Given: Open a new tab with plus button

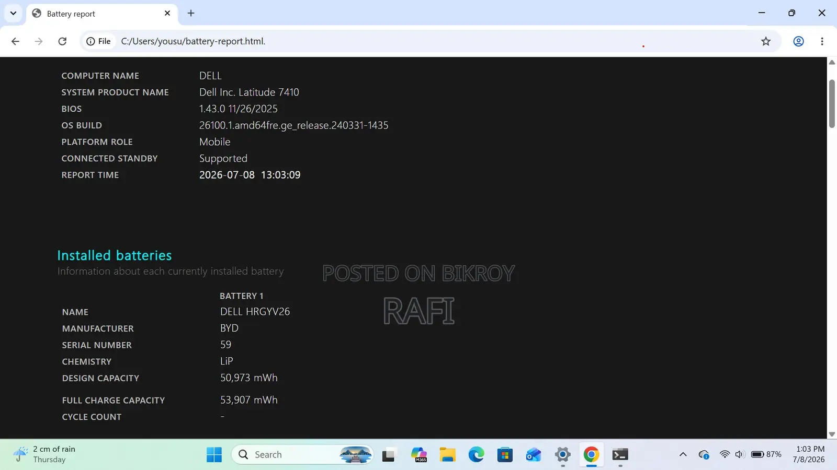Looking at the screenshot, I should (x=191, y=13).
